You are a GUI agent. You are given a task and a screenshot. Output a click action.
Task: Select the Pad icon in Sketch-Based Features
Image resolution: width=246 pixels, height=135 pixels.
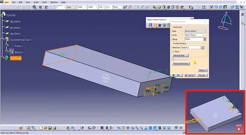click(x=150, y=26)
